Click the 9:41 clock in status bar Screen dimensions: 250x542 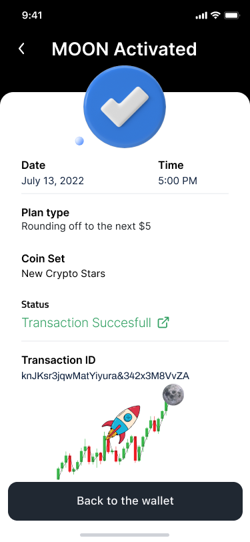click(32, 15)
